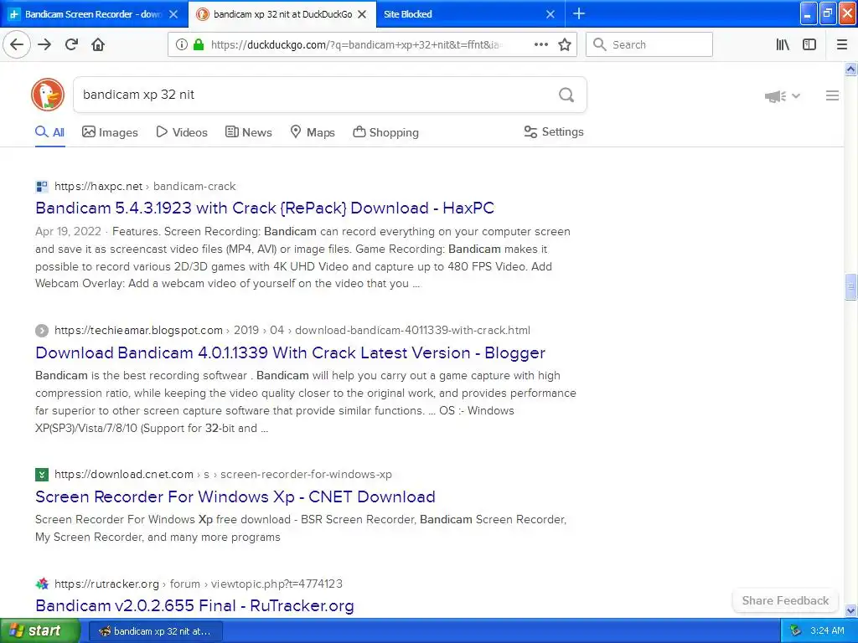The image size is (858, 643).
Task: Select the bandicam xp taskbar window button
Action: (x=155, y=631)
